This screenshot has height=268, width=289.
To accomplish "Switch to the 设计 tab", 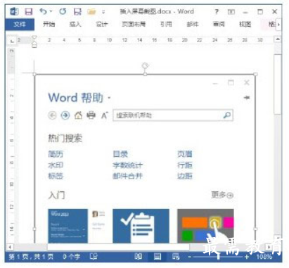I will click(x=102, y=24).
